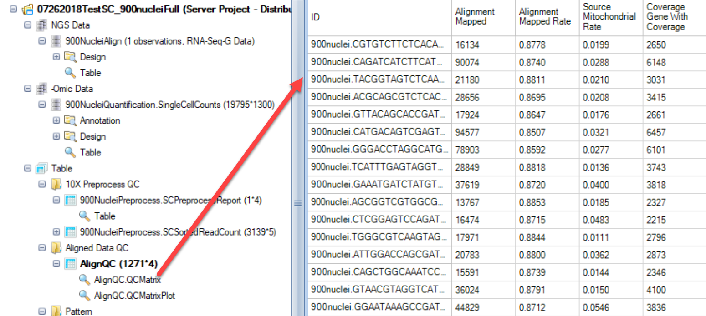
Task: Collapse the 900NucleiQuantification.SingleCellCounts node
Action: click(42, 105)
